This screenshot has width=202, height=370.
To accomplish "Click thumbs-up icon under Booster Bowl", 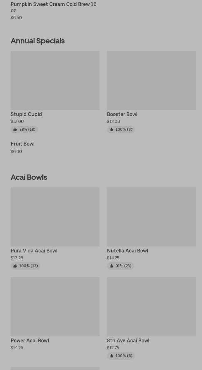I will (111, 130).
